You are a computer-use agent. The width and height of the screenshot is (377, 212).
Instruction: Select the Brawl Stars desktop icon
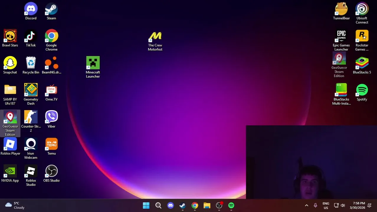pyautogui.click(x=10, y=38)
